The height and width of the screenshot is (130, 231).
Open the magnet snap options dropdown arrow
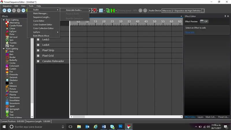click(x=98, y=11)
